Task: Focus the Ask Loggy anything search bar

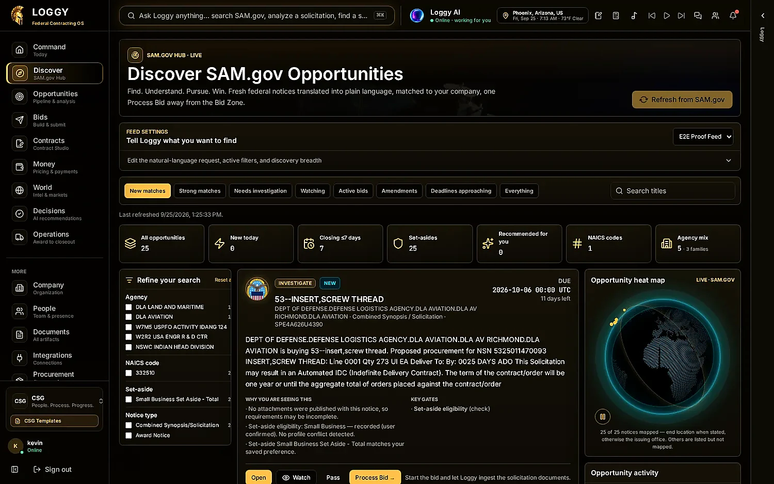Action: tap(257, 15)
